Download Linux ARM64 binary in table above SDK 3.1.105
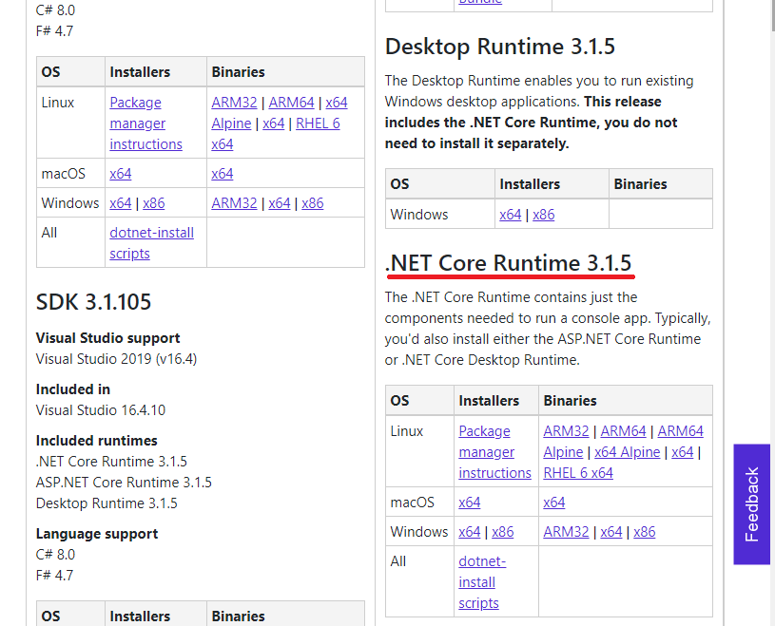The image size is (775, 626). pyautogui.click(x=291, y=103)
